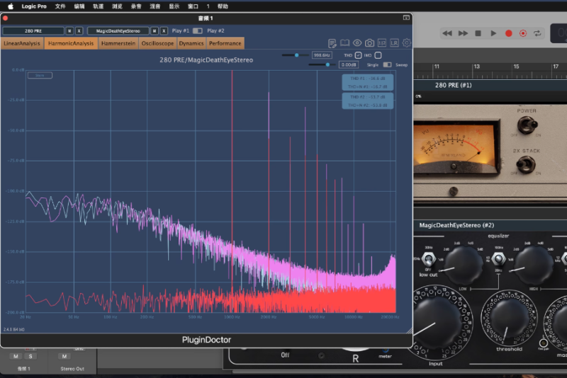Open the 280 PRE plugin slot selector
Screen dimensions: 567x378
click(x=33, y=31)
